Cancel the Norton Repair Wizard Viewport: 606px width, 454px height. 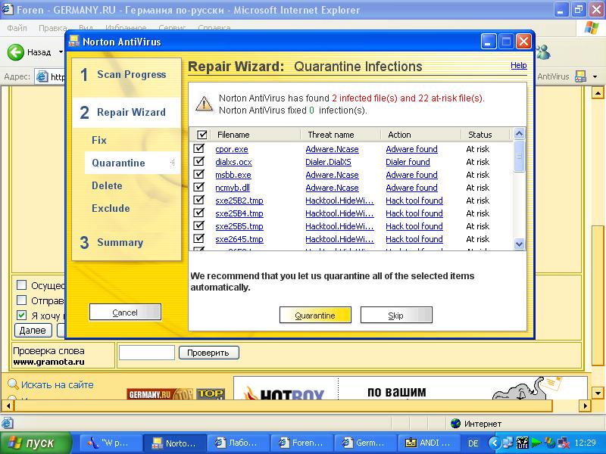coord(125,312)
